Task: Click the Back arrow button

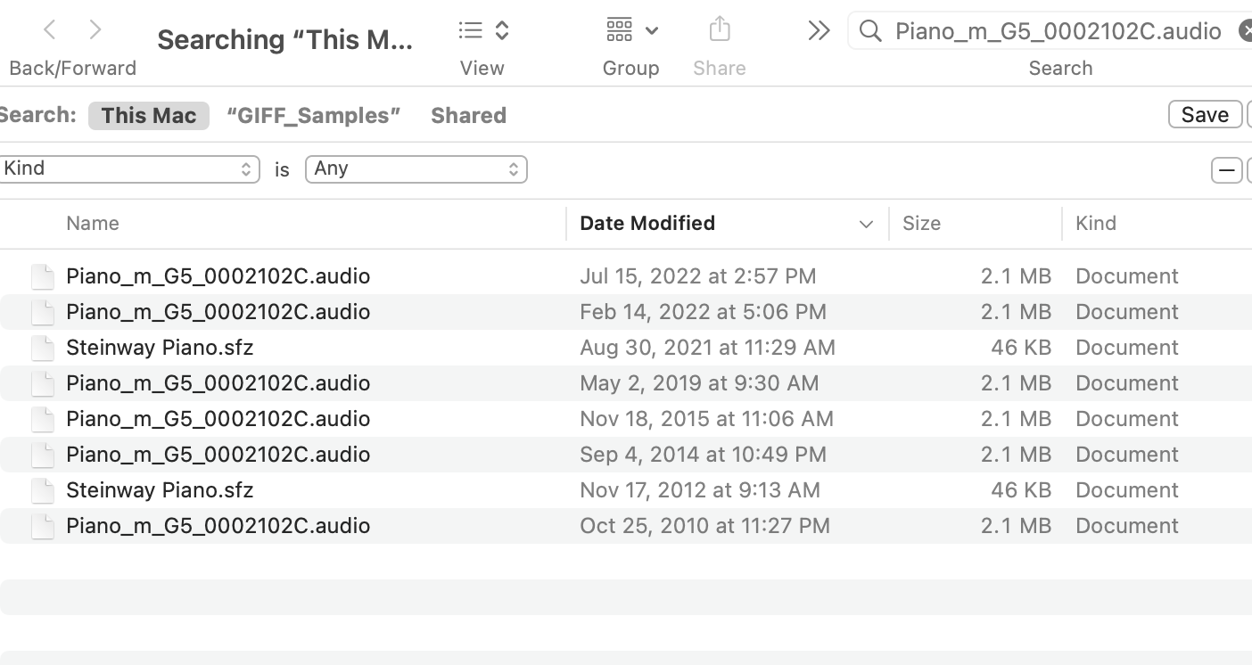Action: [x=50, y=30]
